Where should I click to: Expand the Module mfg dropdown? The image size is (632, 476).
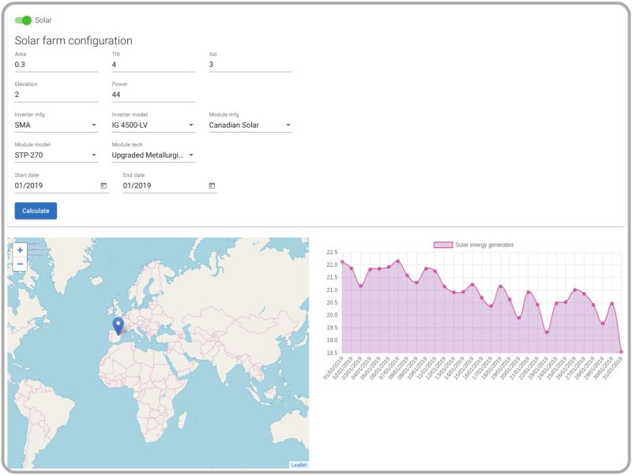point(250,126)
